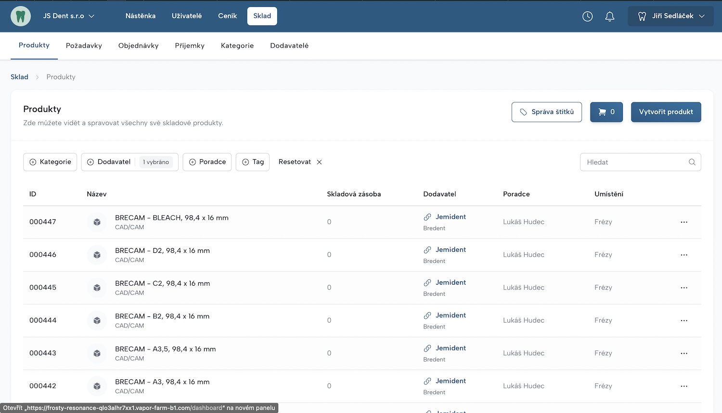Open the Dodavatel filter with 1 vybráno

coord(129,162)
